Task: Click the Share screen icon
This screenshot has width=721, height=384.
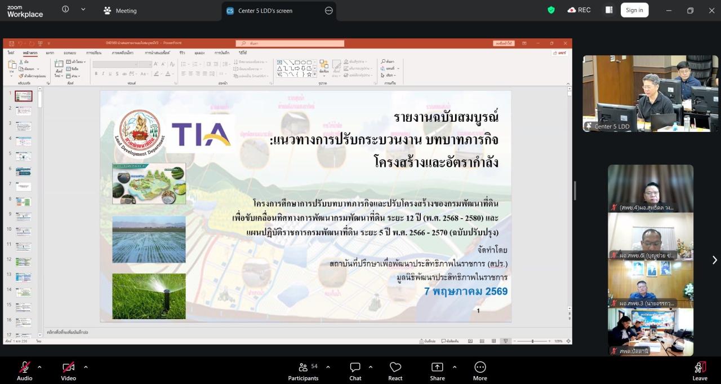Action: click(x=437, y=367)
